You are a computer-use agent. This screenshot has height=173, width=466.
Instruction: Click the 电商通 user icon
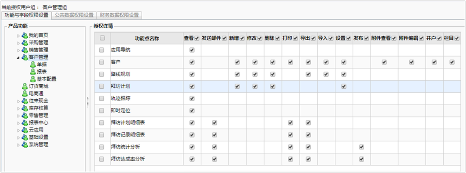click(25, 94)
